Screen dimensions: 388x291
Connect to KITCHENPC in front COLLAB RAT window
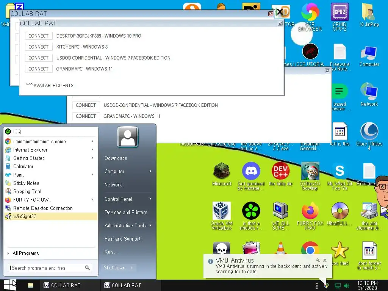(x=39, y=47)
